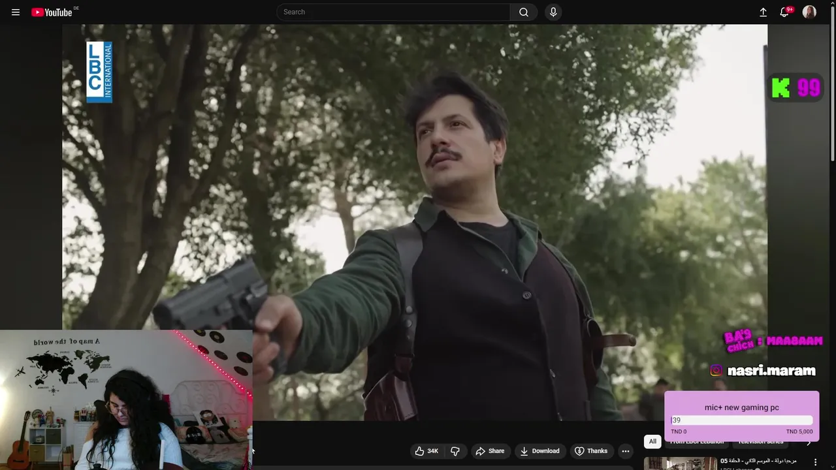Viewport: 836px width, 470px height.
Task: Click the nasri.maram handle text
Action: click(x=771, y=371)
